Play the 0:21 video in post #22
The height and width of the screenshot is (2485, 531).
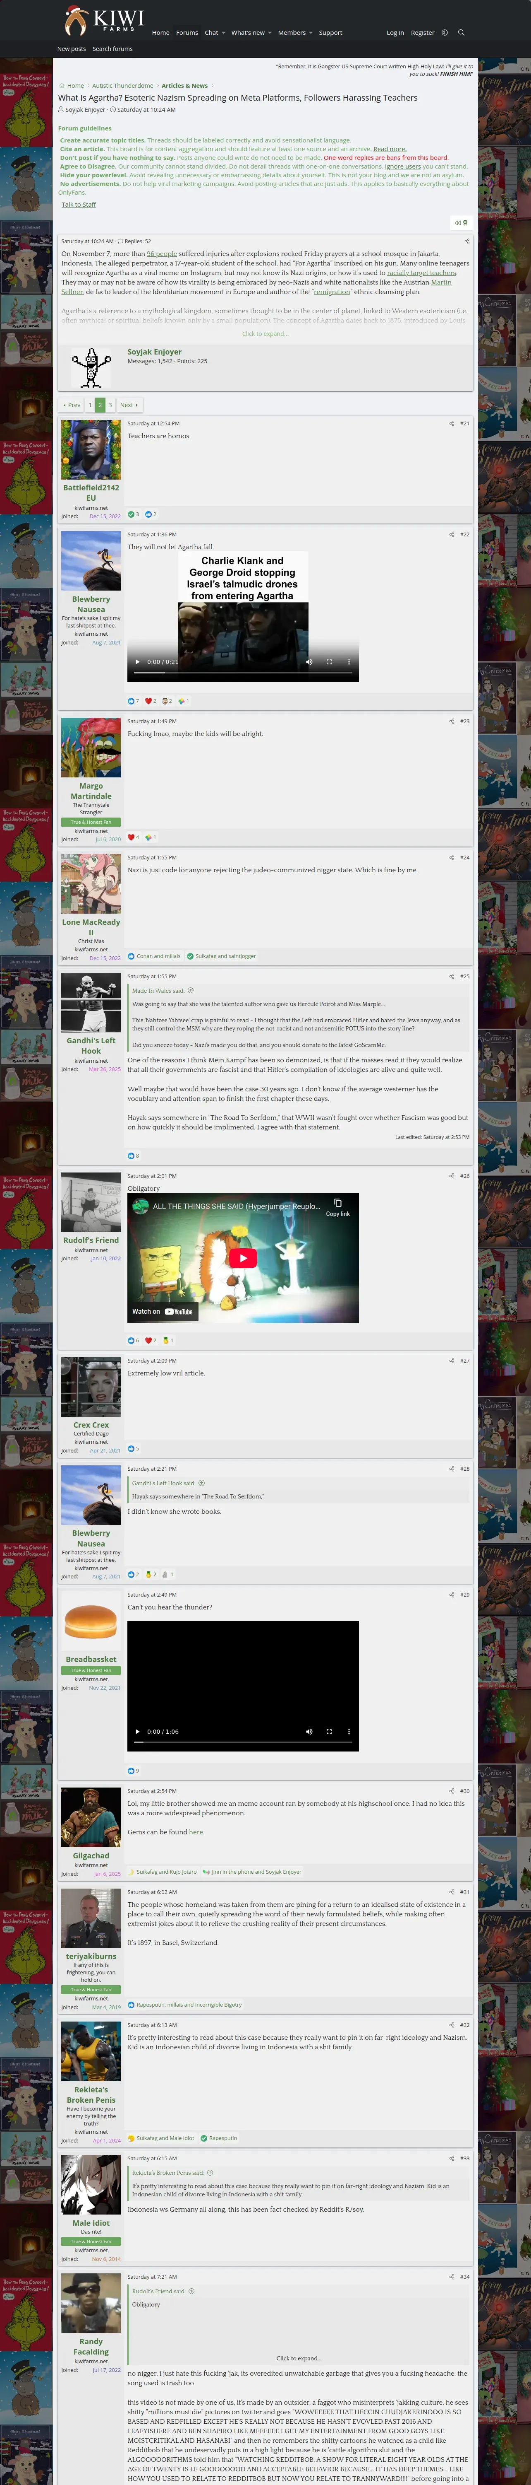pos(138,662)
